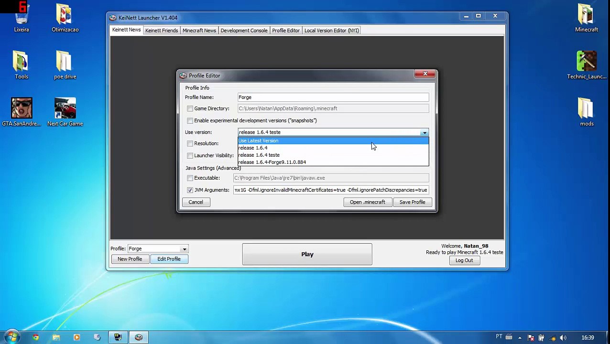The image size is (610, 344).
Task: Open Chrome from the taskbar
Action: pyautogui.click(x=35, y=337)
